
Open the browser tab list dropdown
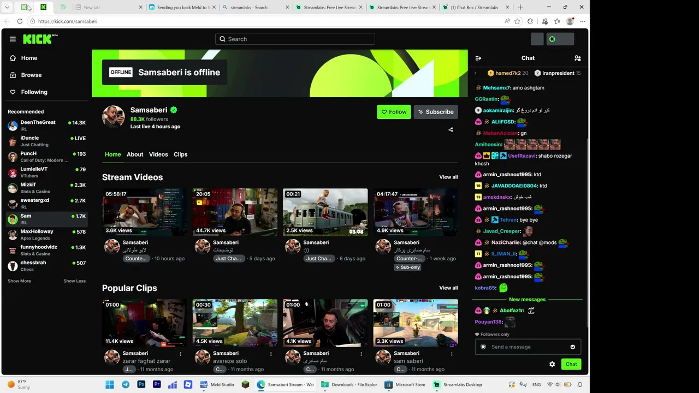click(x=7, y=7)
